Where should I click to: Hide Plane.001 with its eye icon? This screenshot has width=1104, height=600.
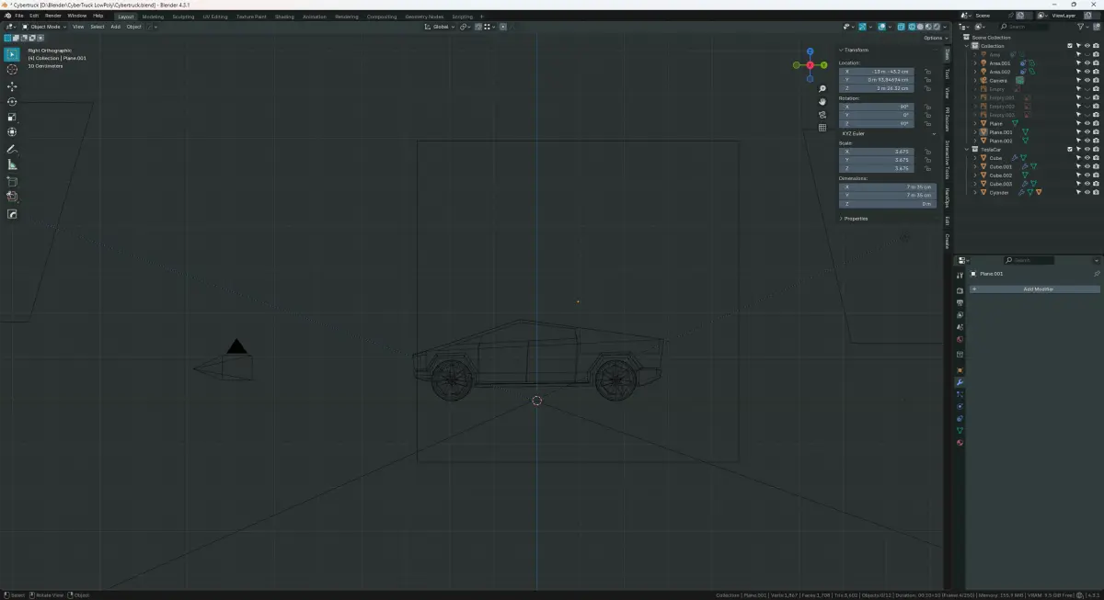(x=1087, y=131)
